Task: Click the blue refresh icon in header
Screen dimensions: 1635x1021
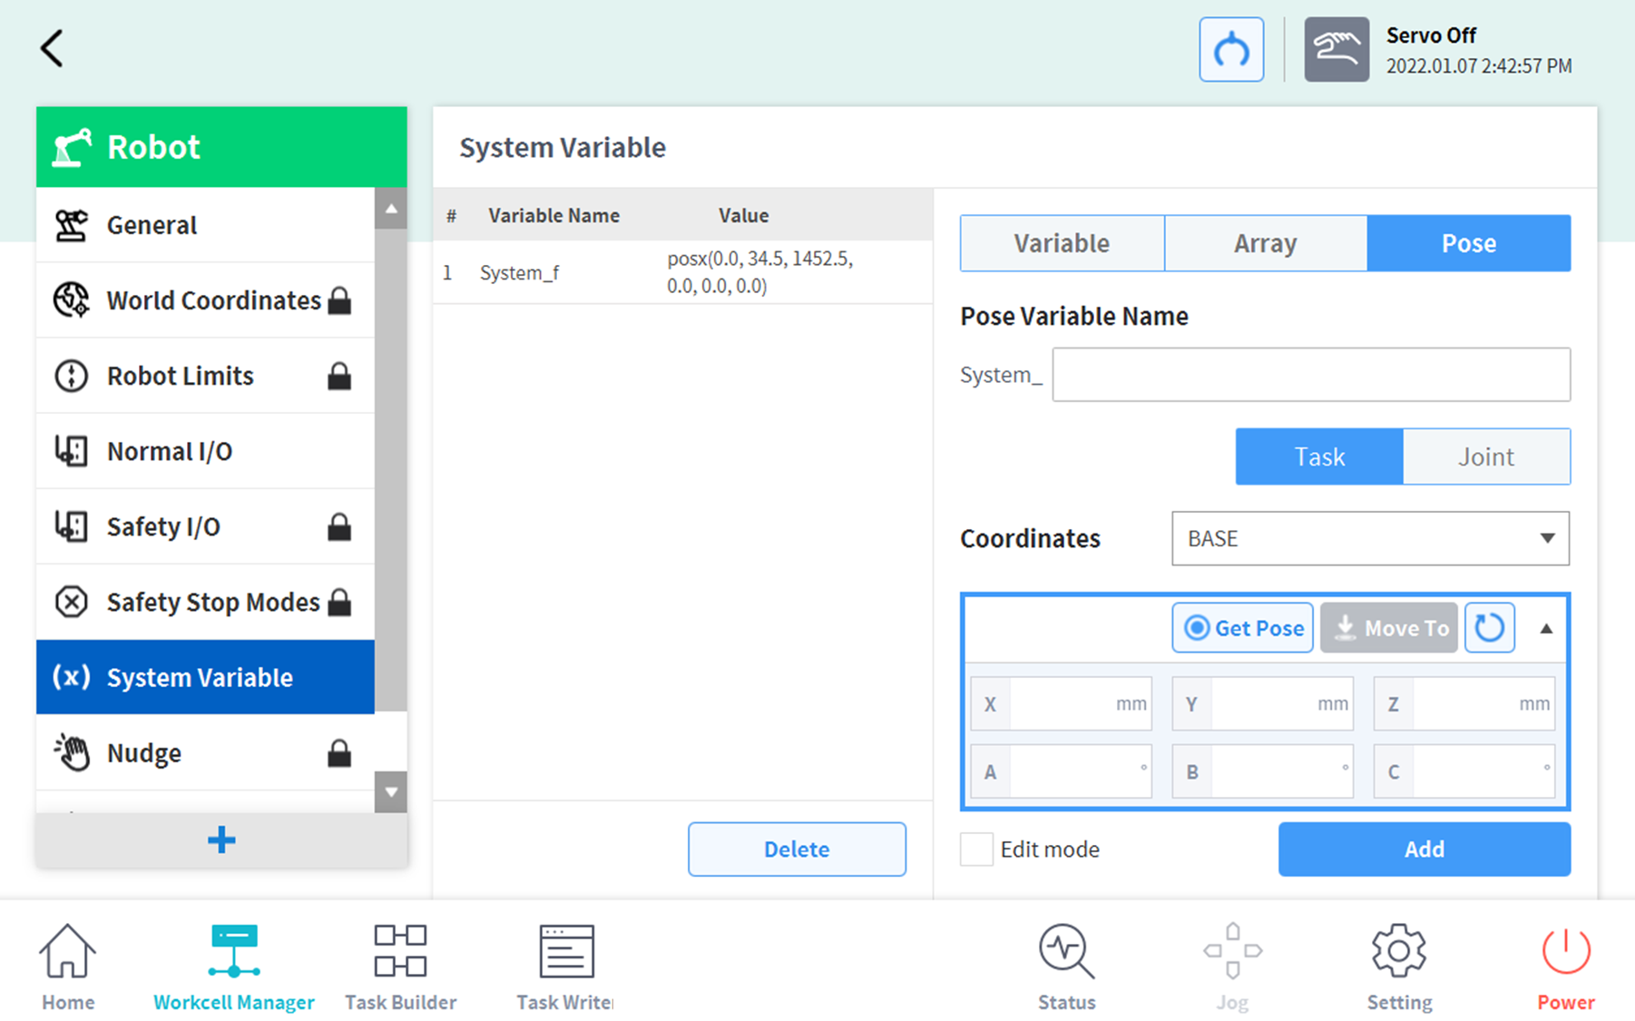Action: pos(1230,50)
